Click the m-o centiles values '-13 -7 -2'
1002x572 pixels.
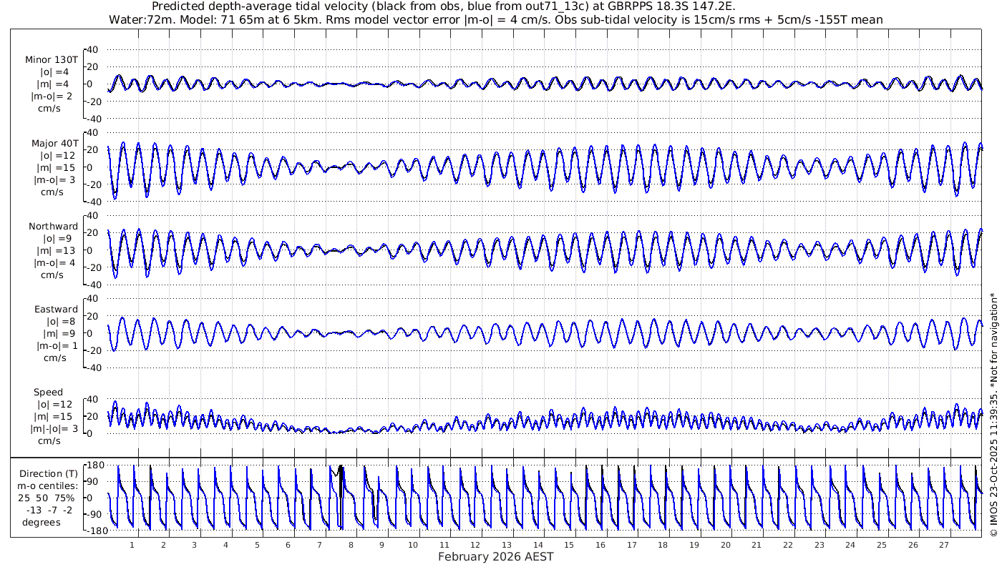[x=49, y=510]
